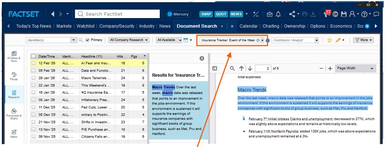386x147 pixels.
Task: Check the 16 Jan '26 row checkbox
Action: click(33, 93)
